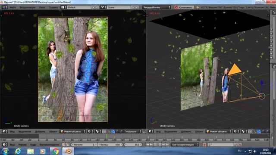The height and width of the screenshot is (155, 276).
Task: Open timeline editor type selector
Action: [5, 145]
